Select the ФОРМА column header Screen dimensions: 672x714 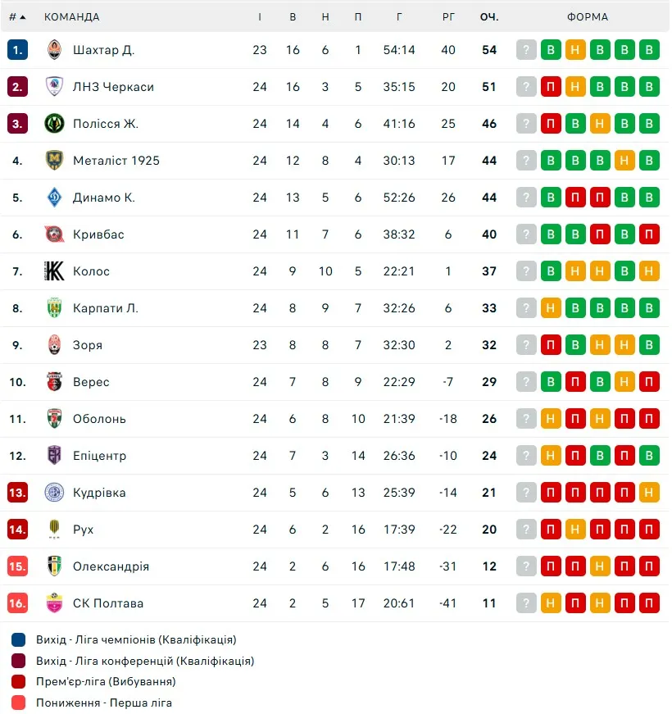588,17
